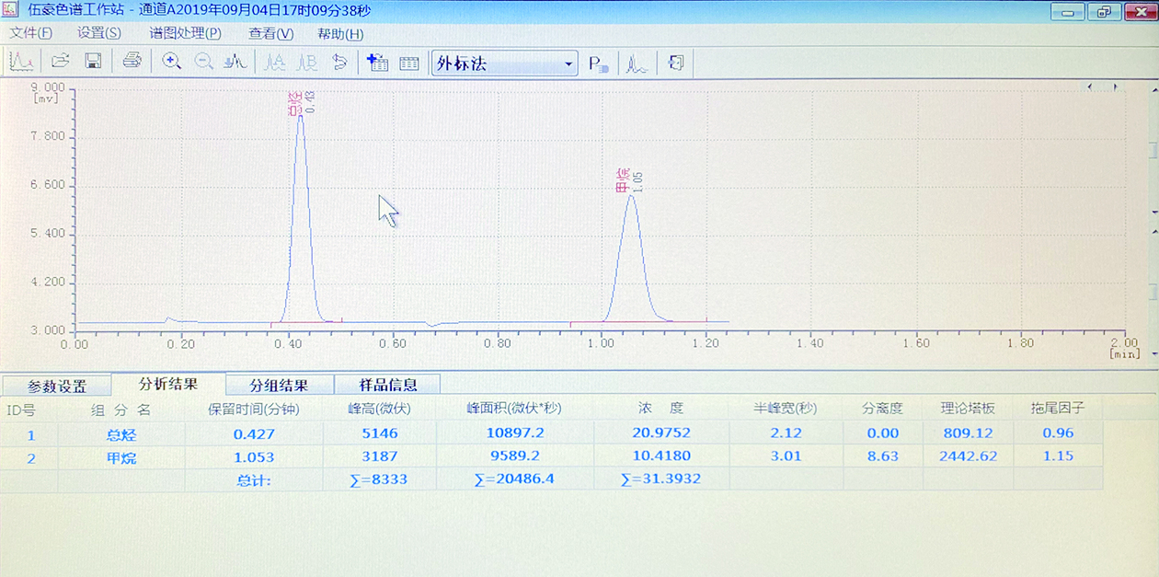The width and height of the screenshot is (1159, 577).
Task: Click the chart's right scroll arrow
Action: pos(1115,87)
